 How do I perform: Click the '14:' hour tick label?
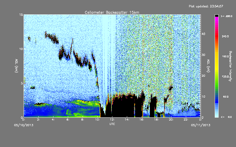[127, 120]
